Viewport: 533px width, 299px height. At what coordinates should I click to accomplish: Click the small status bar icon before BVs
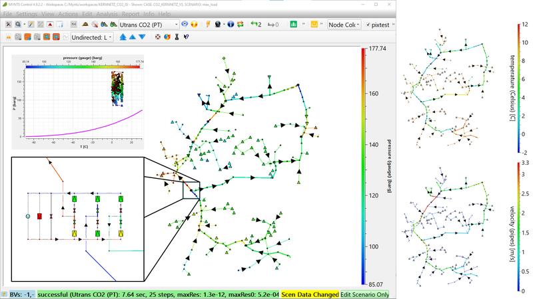click(x=5, y=294)
